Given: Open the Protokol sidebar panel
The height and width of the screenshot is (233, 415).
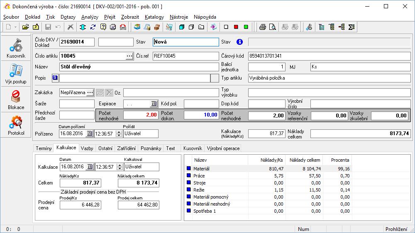Looking at the screenshot, I should 16,125.
